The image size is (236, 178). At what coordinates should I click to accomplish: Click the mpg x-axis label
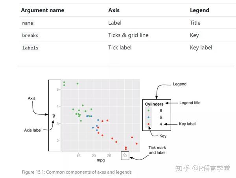(x=101, y=160)
